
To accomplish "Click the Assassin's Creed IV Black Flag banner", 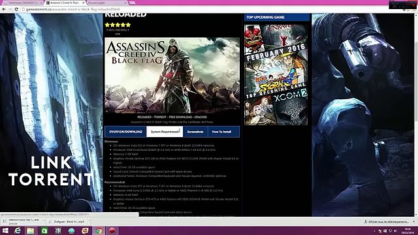I will [x=172, y=76].
